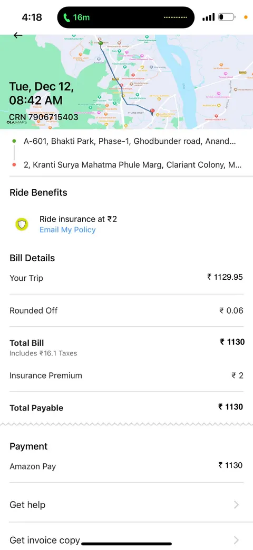Tap the CRN 7906715403 text
Screen dimensions: 253x550
pyautogui.click(x=44, y=117)
